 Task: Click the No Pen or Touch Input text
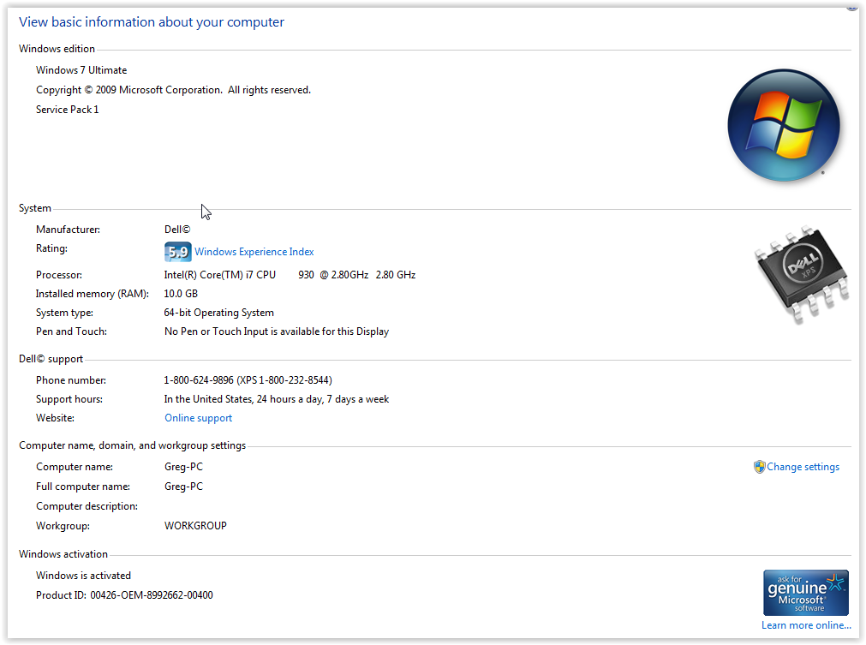(x=277, y=331)
